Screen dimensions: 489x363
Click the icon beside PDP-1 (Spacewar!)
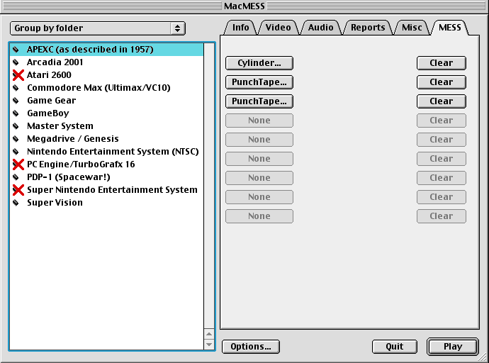coord(16,177)
